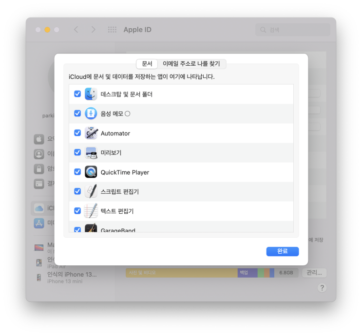Click the QuickTime Player icon
Image resolution: width=362 pixels, height=336 pixels.
click(x=91, y=172)
